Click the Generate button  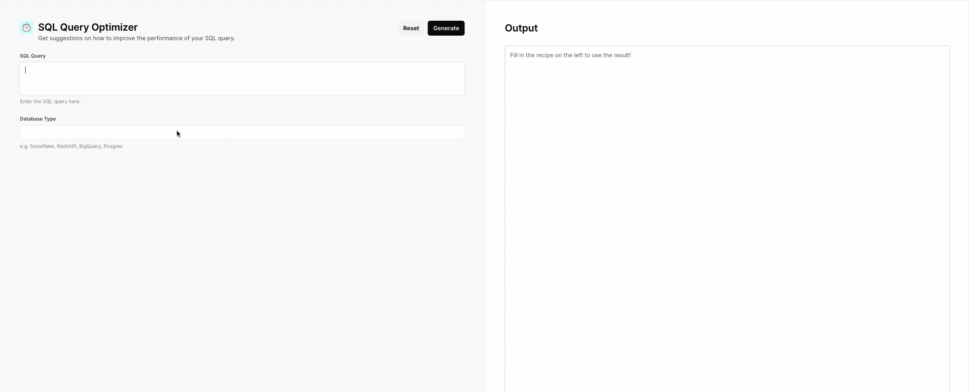[446, 28]
